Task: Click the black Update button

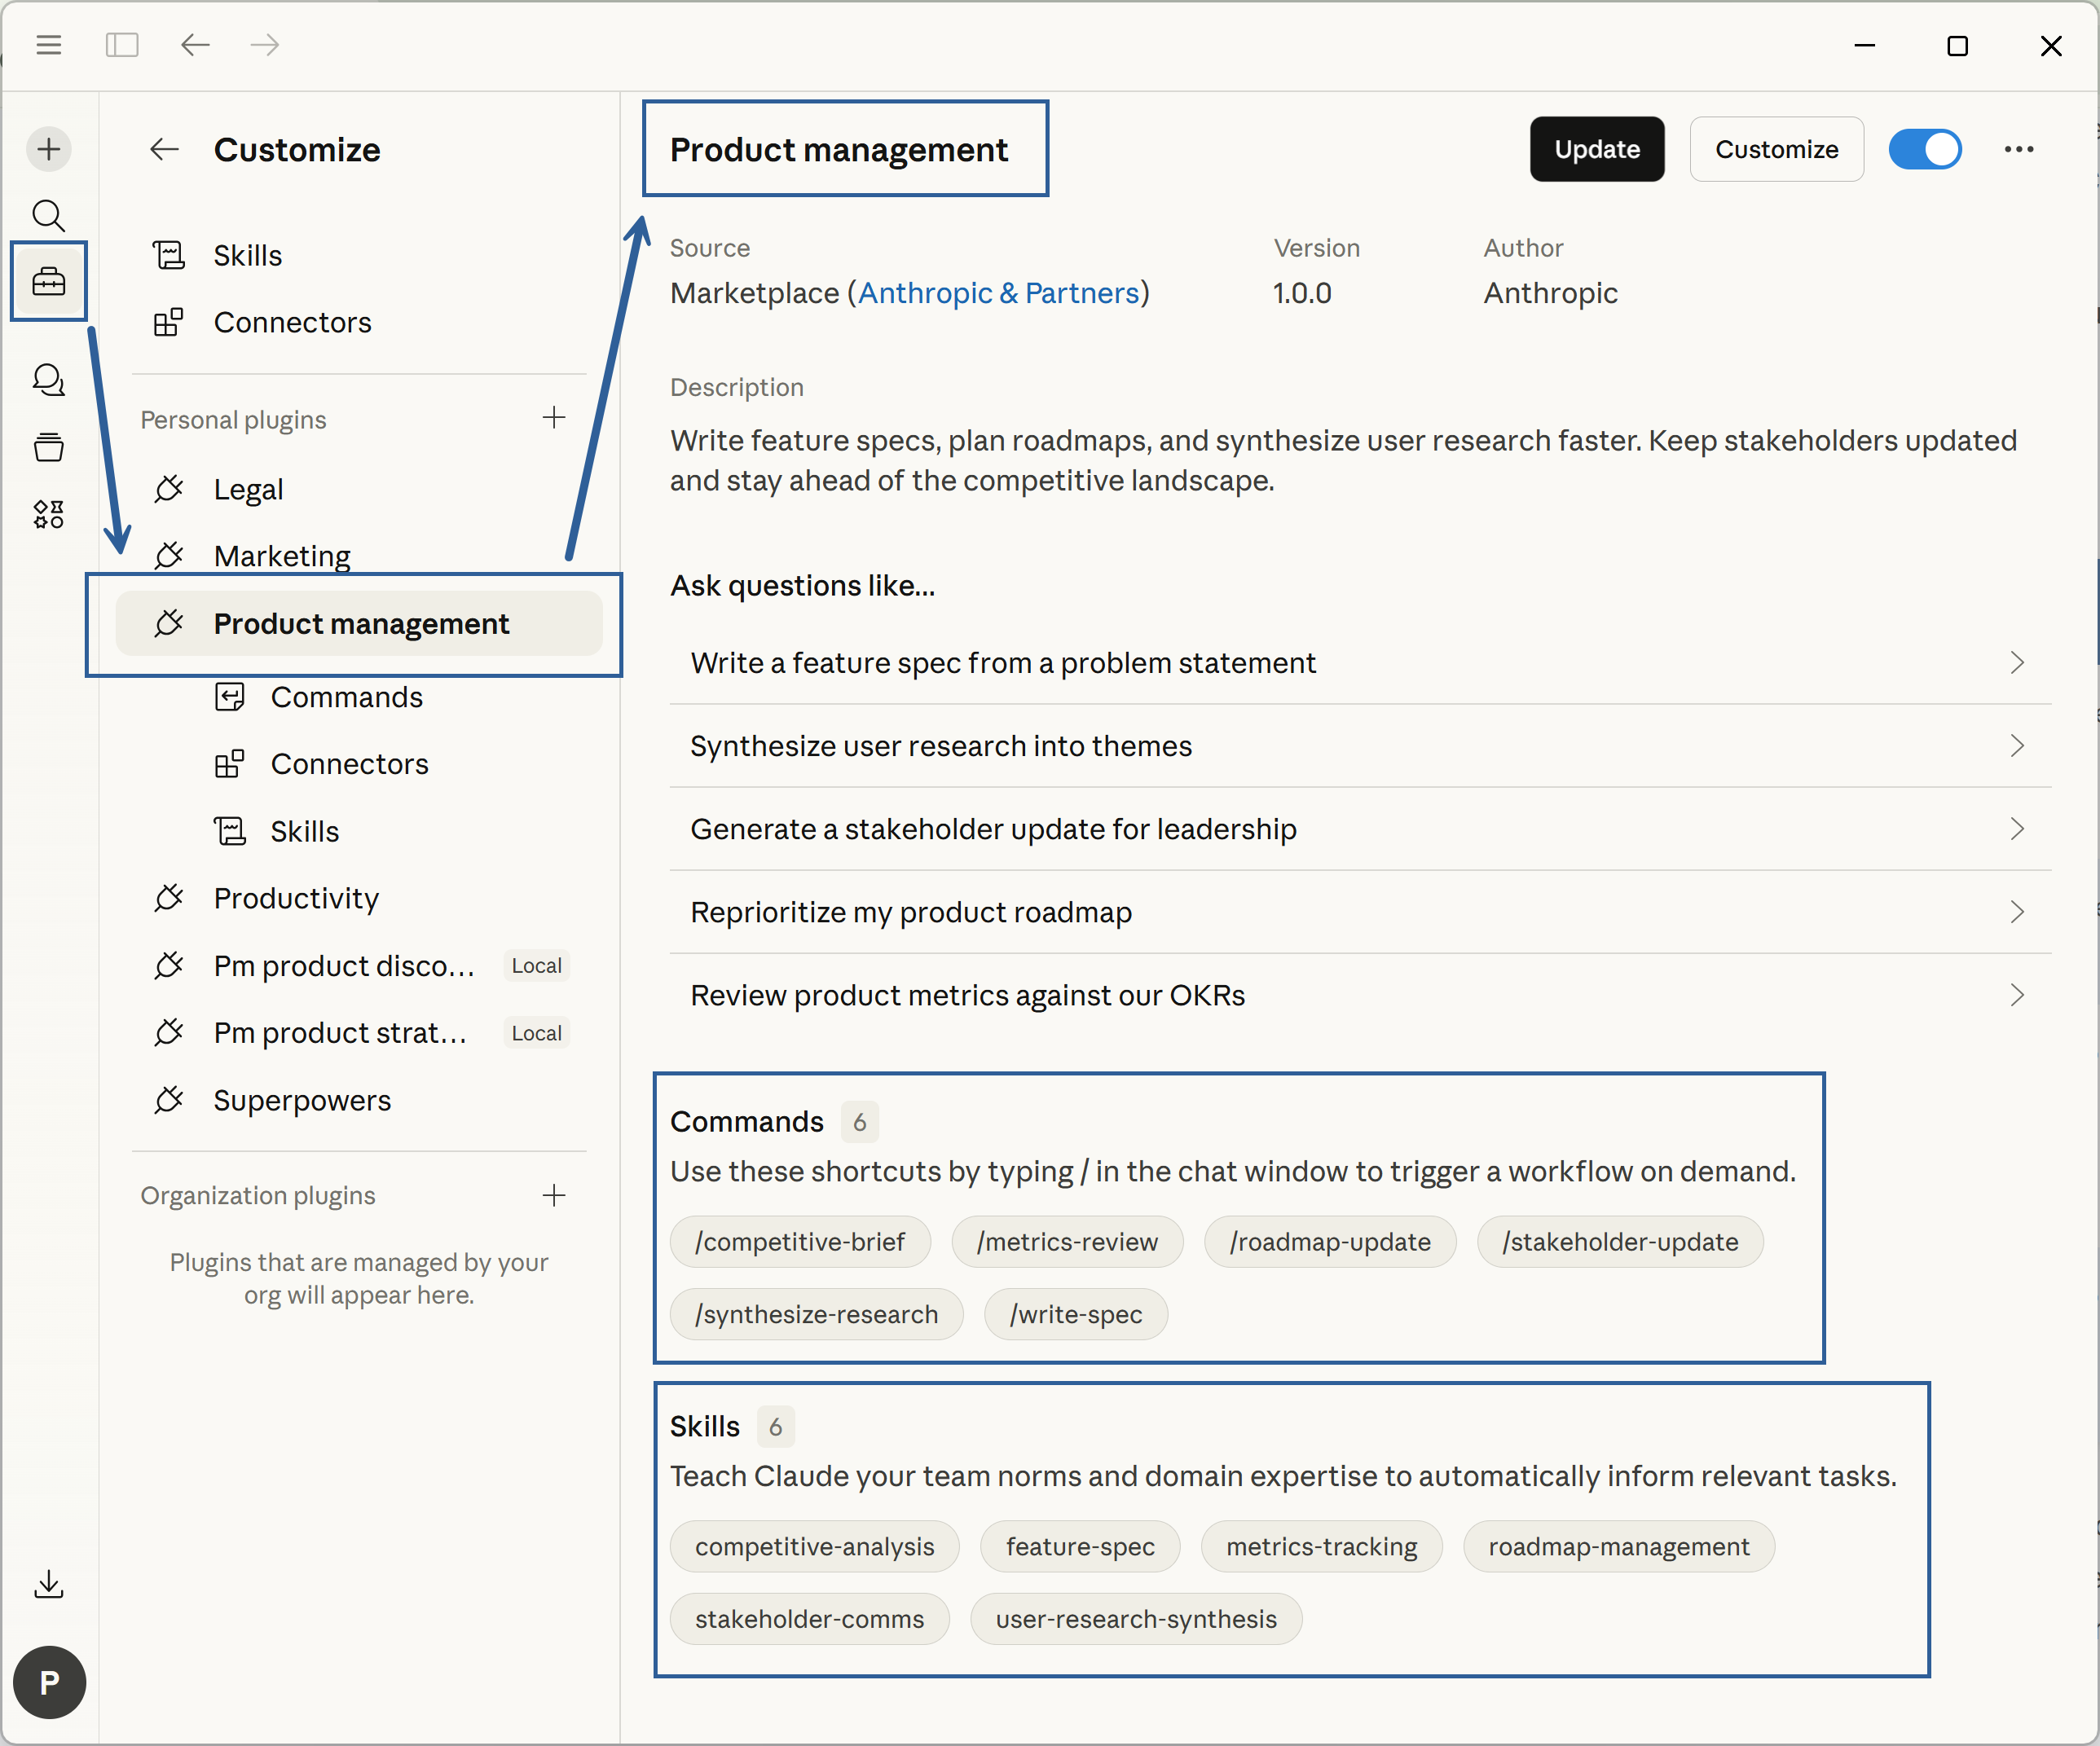Action: [x=1596, y=149]
